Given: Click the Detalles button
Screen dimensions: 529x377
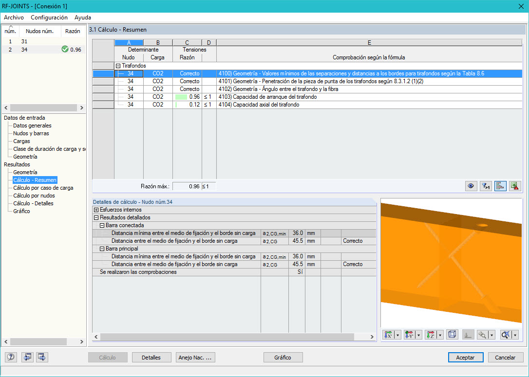Looking at the screenshot, I should (x=151, y=358).
